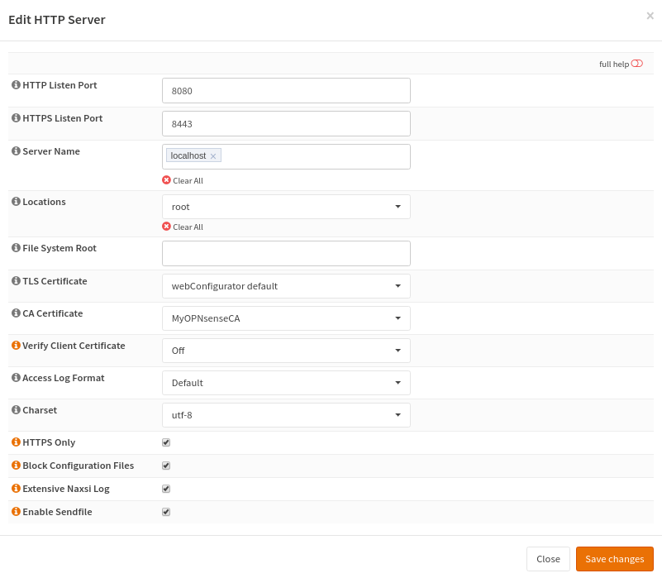
Task: Click the Clear All icon under Locations
Action: coord(165,227)
